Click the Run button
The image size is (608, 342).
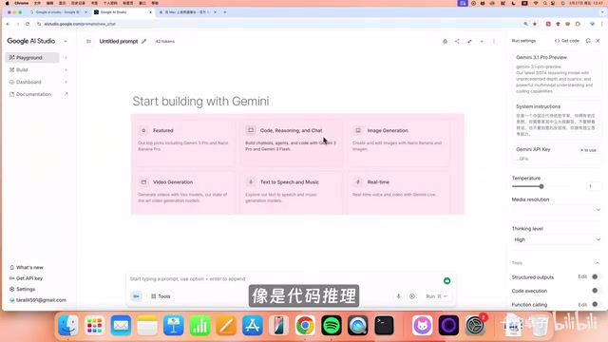click(437, 296)
